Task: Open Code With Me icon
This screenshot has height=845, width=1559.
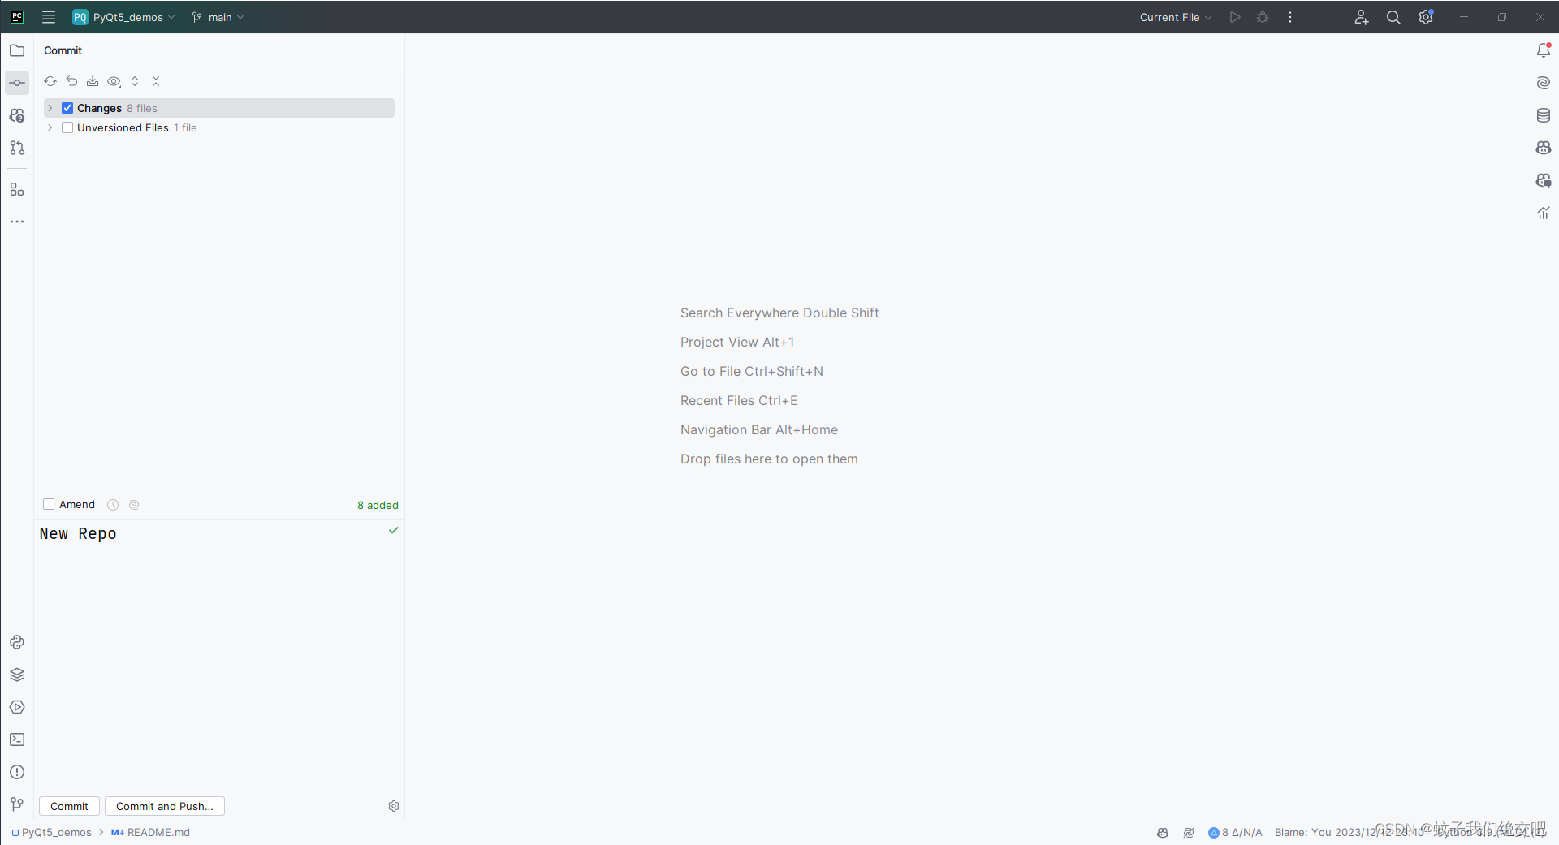Action: pos(1362,17)
